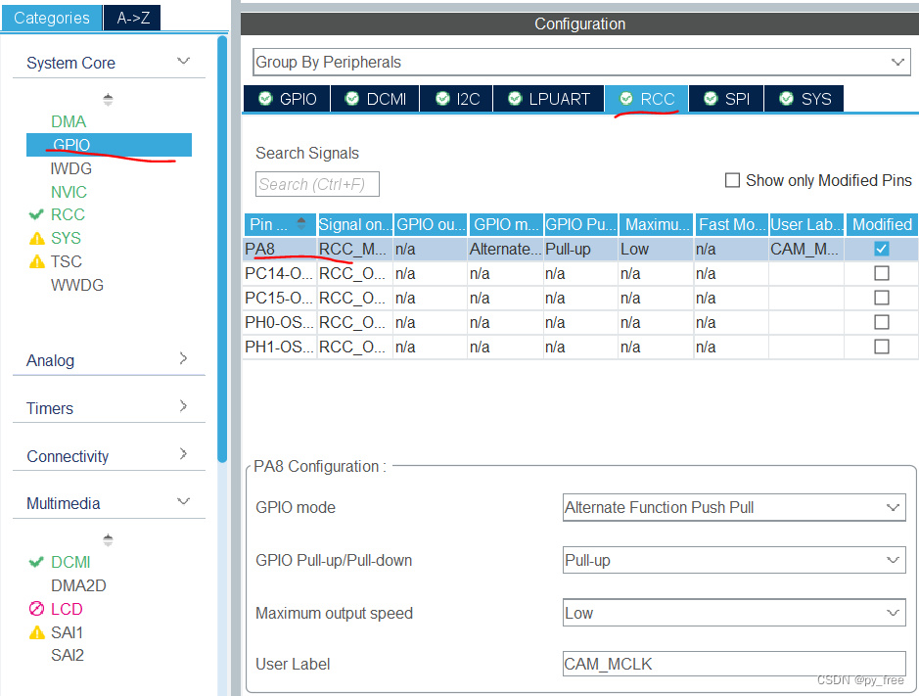Uncheck the Modified box for PA8
The image size is (919, 696).
(x=882, y=249)
